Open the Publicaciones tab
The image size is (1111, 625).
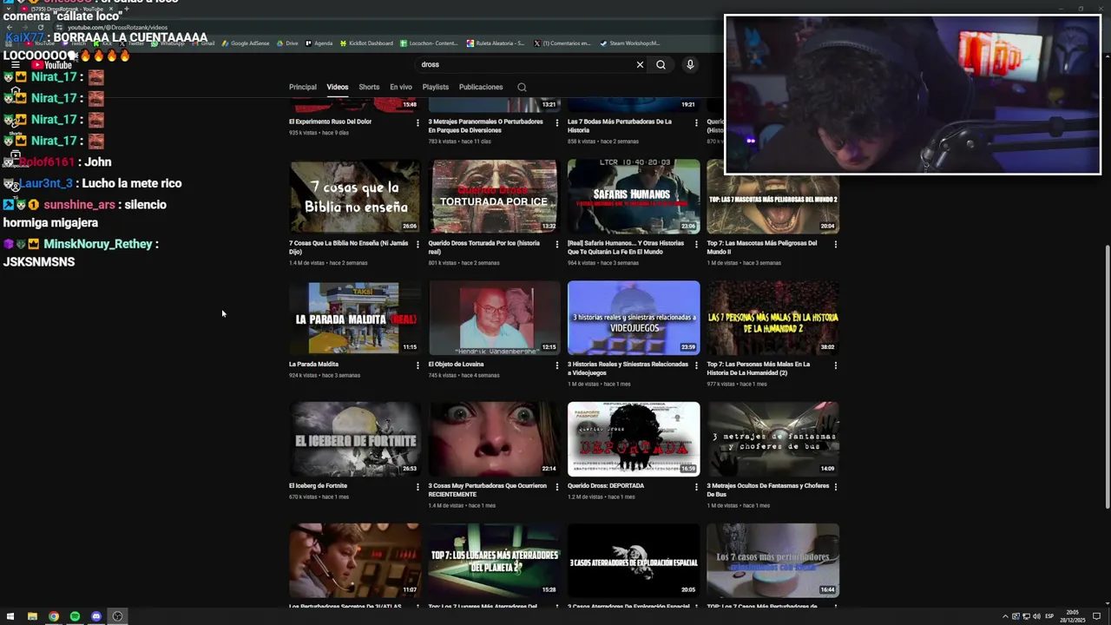tap(481, 87)
